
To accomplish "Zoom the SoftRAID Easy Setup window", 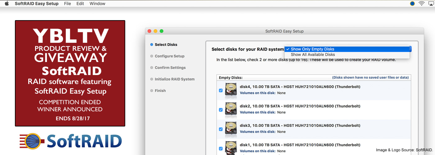I will (x=162, y=31).
